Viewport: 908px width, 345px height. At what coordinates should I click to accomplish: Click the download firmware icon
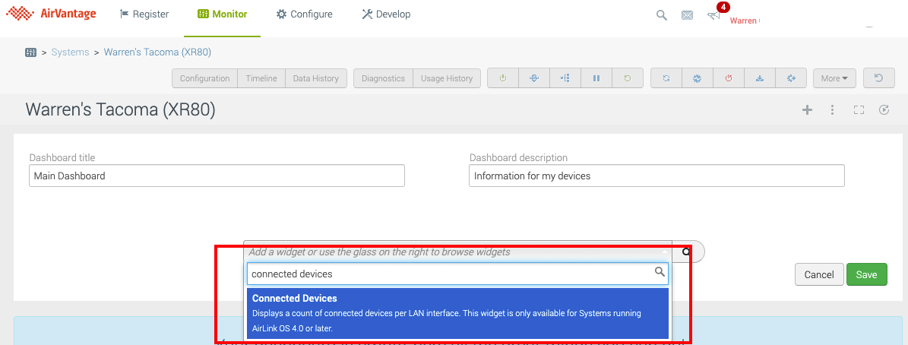point(759,78)
